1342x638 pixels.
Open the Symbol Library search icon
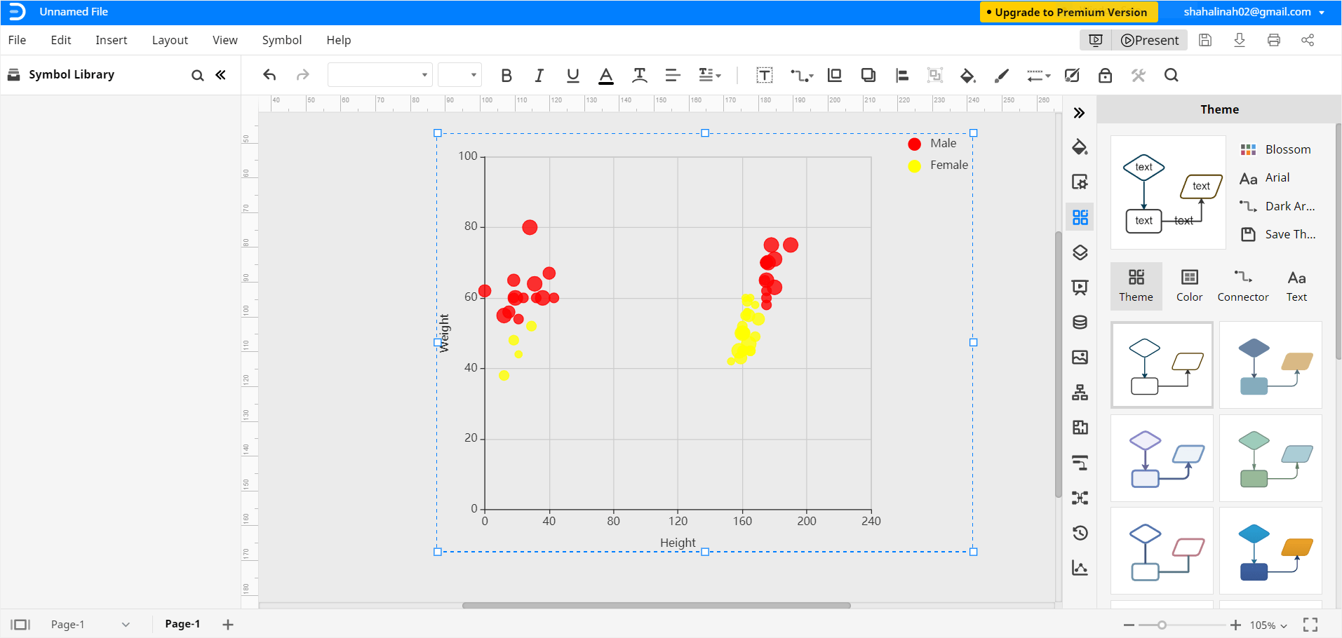pos(197,75)
